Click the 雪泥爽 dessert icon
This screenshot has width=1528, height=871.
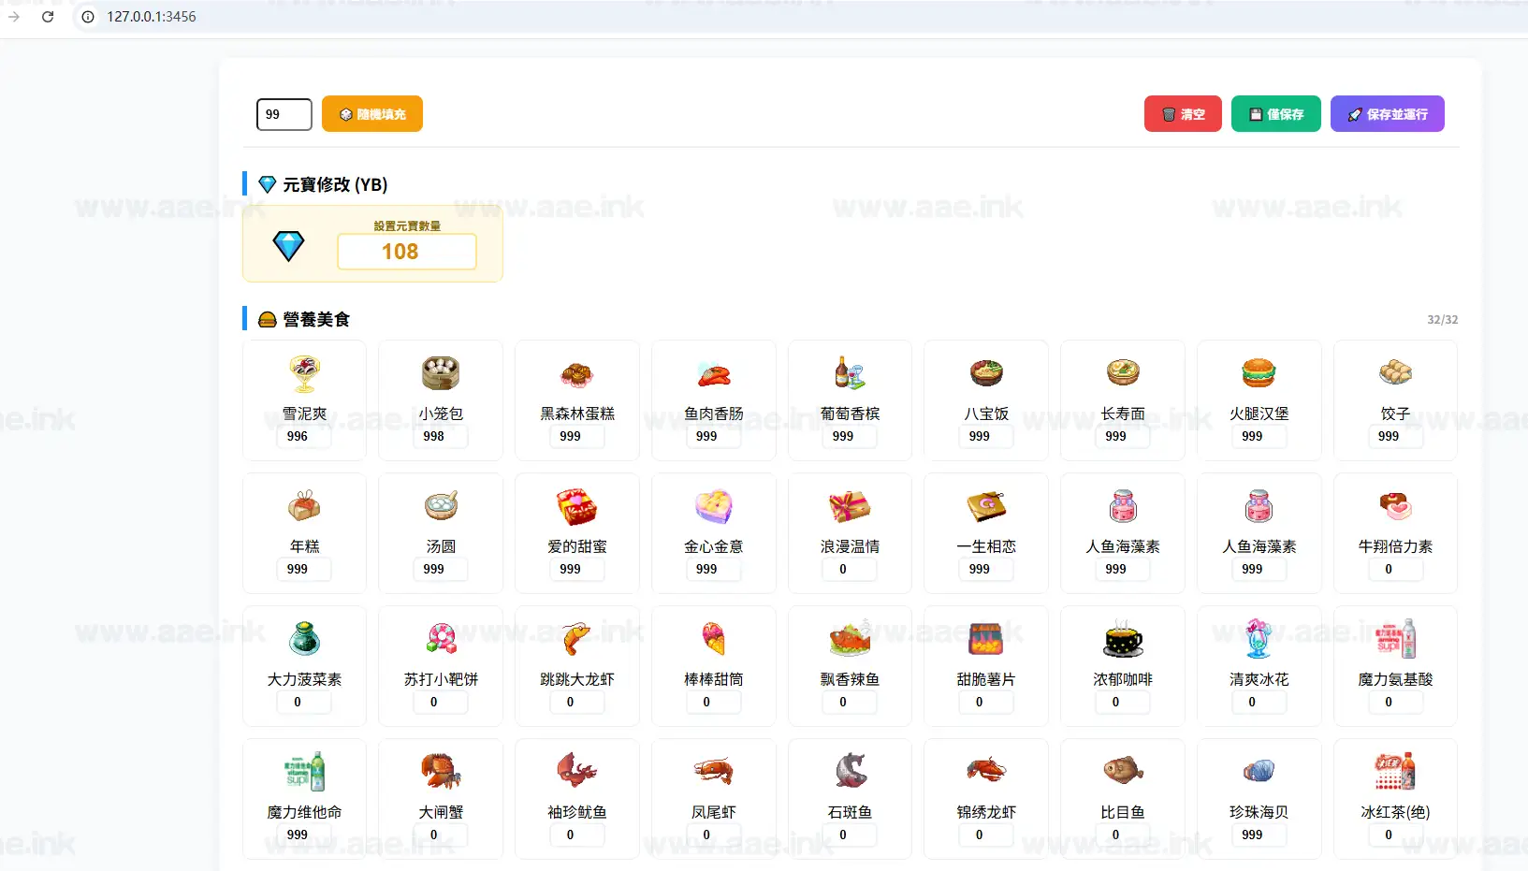coord(304,373)
